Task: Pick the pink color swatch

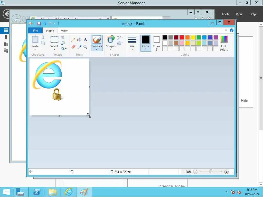Action: [x=182, y=43]
